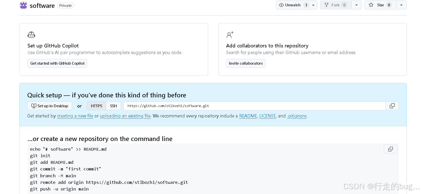
Task: Click the software repository avatar icon
Action: coord(23,5)
